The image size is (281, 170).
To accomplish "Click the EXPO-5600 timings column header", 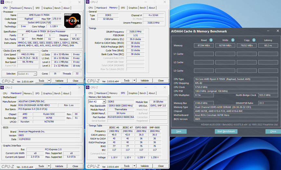I will (141, 127).
